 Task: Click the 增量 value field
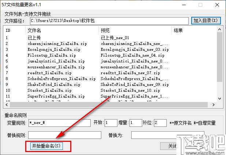pos(136,123)
